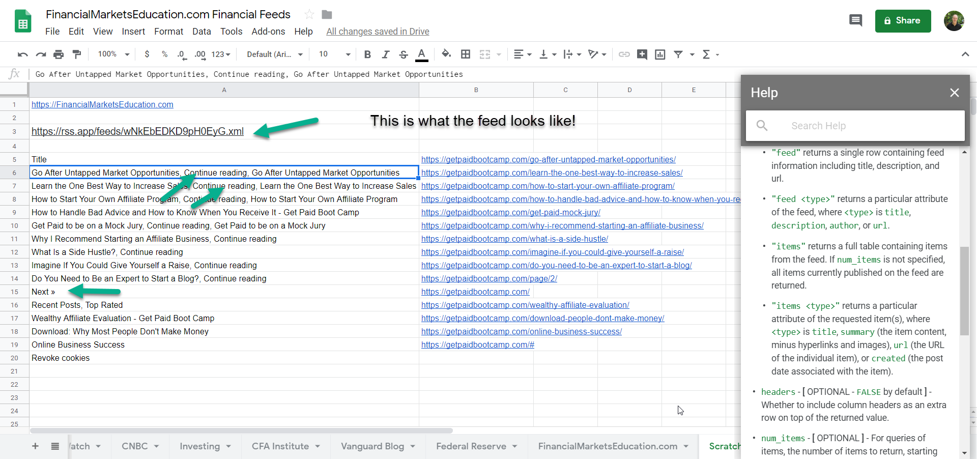Open the Edit menu
The width and height of the screenshot is (977, 459).
point(76,32)
